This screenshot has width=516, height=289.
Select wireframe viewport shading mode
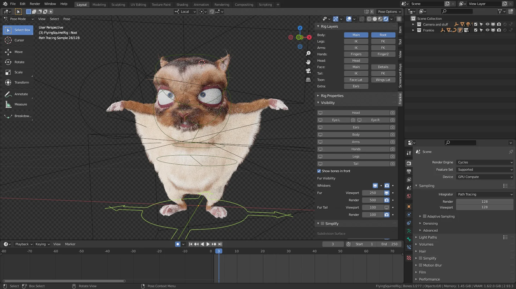tap(369, 19)
